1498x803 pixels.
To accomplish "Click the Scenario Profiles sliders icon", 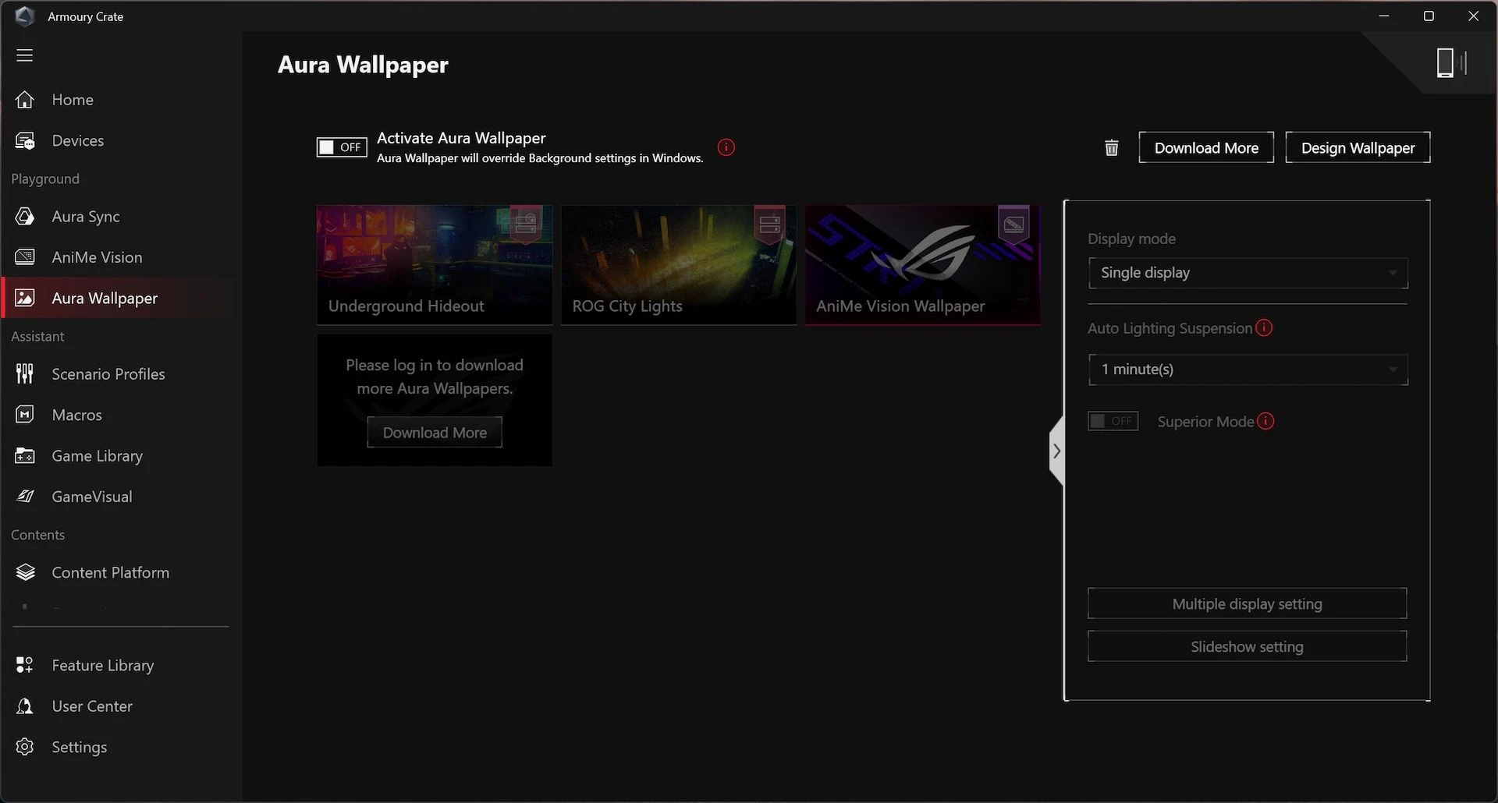I will tap(25, 374).
